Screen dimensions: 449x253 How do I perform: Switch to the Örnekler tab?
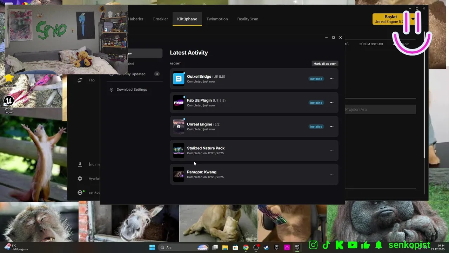click(160, 19)
